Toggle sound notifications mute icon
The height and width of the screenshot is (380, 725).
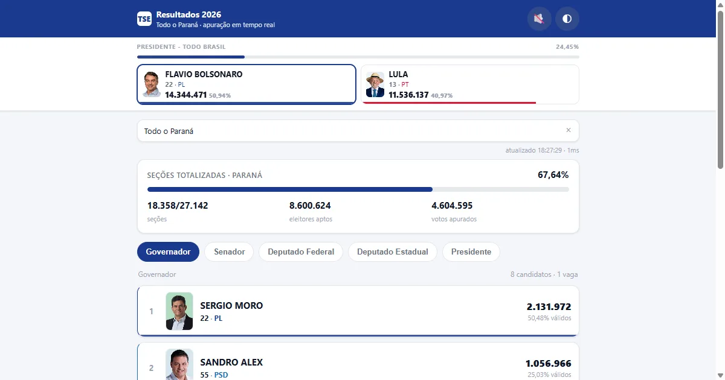tap(539, 19)
